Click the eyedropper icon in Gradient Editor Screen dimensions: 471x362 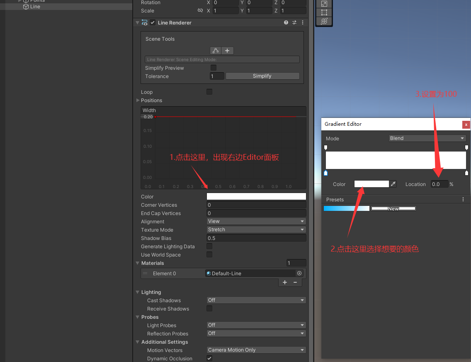pyautogui.click(x=393, y=184)
